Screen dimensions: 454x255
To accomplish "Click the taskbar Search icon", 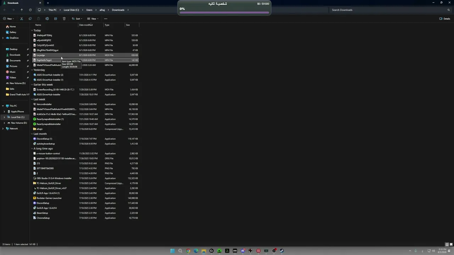I will 180,251.
